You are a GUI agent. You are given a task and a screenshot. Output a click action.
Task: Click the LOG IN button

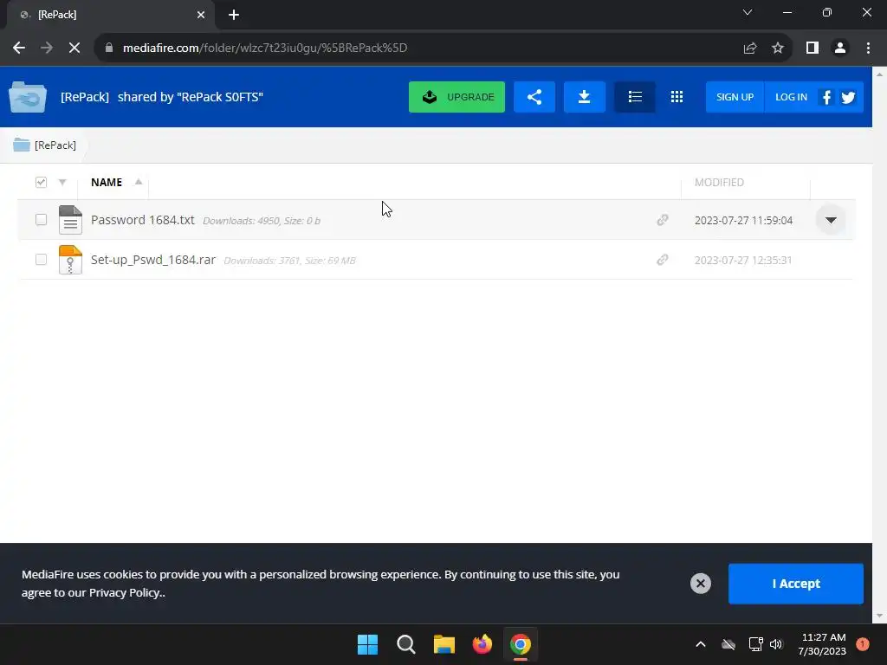tap(791, 97)
